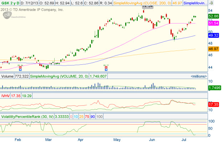Click the cyan 10 threshold label
The height and width of the screenshot is (142, 223).
(76, 117)
